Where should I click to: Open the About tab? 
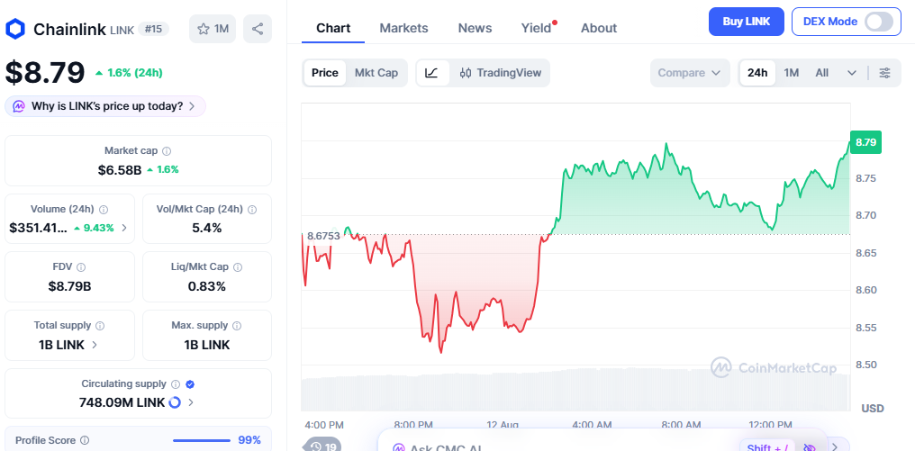tap(599, 28)
